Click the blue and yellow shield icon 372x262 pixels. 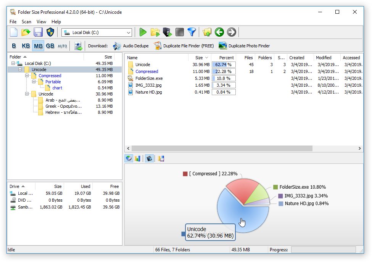(x=50, y=32)
